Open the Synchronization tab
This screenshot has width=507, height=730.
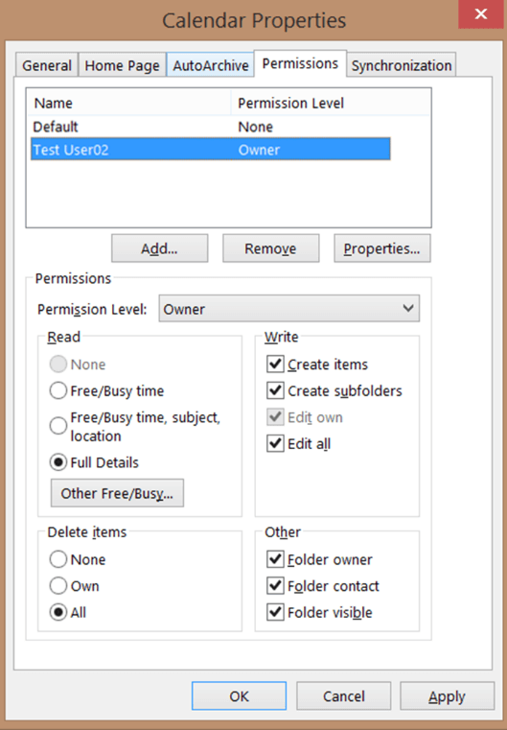point(402,65)
